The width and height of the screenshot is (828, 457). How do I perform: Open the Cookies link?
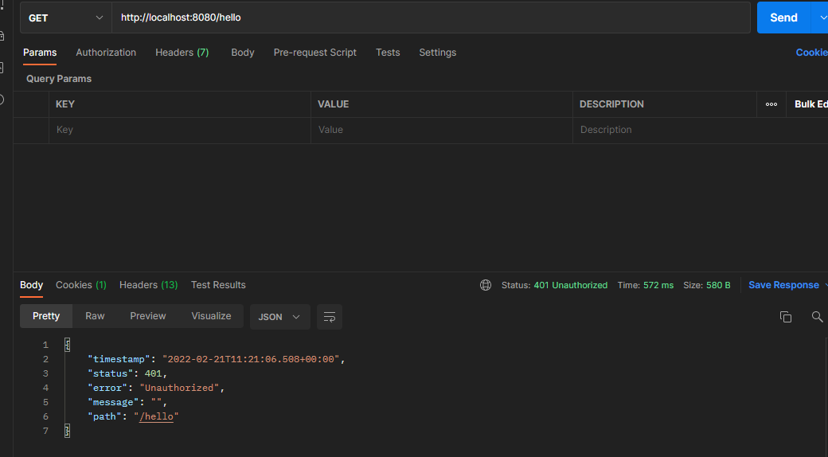coord(811,53)
